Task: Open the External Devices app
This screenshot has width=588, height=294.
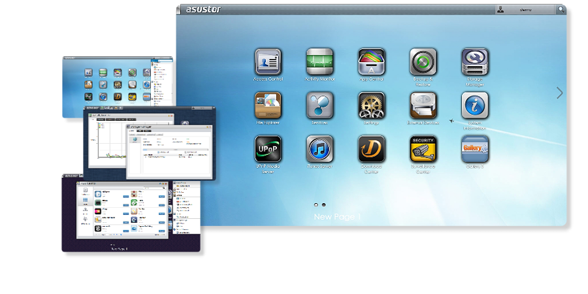Action: [423, 105]
